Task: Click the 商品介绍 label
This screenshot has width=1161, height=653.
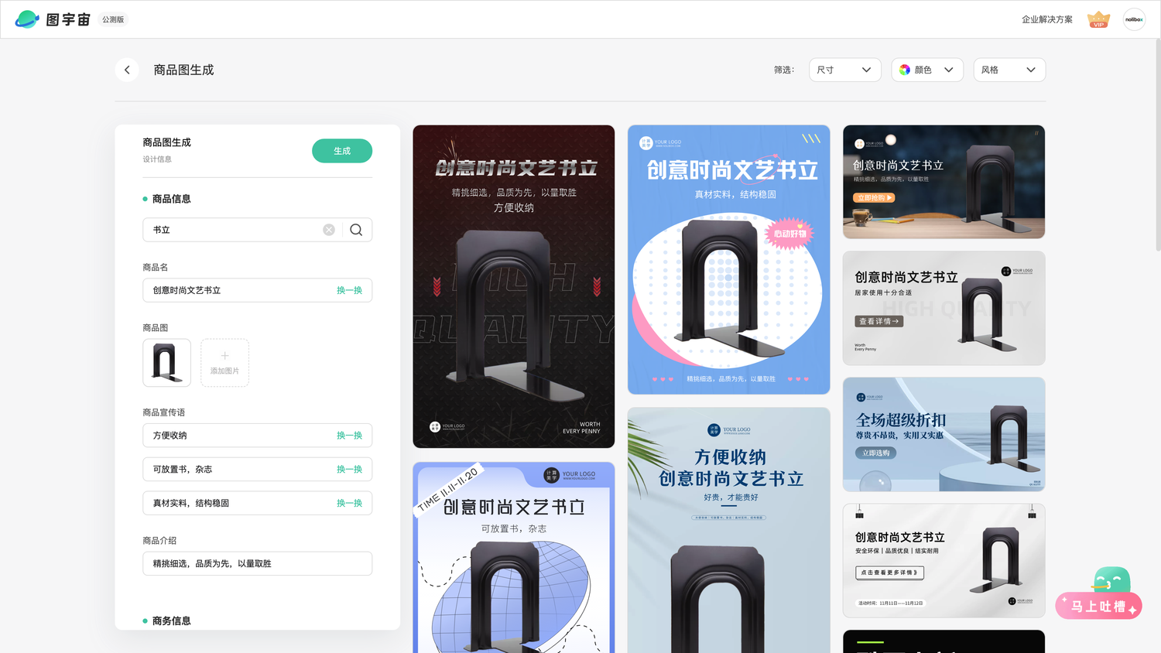Action: 159,541
